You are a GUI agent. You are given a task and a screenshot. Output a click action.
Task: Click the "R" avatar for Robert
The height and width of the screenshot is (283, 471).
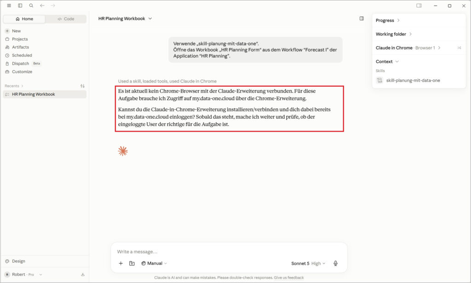[x=7, y=274]
